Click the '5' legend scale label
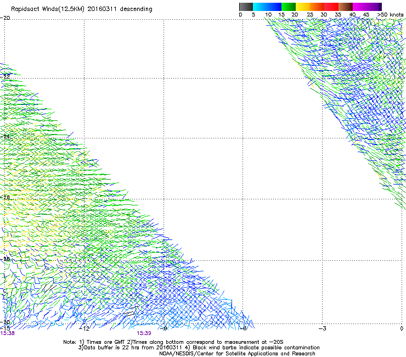 pyautogui.click(x=253, y=15)
